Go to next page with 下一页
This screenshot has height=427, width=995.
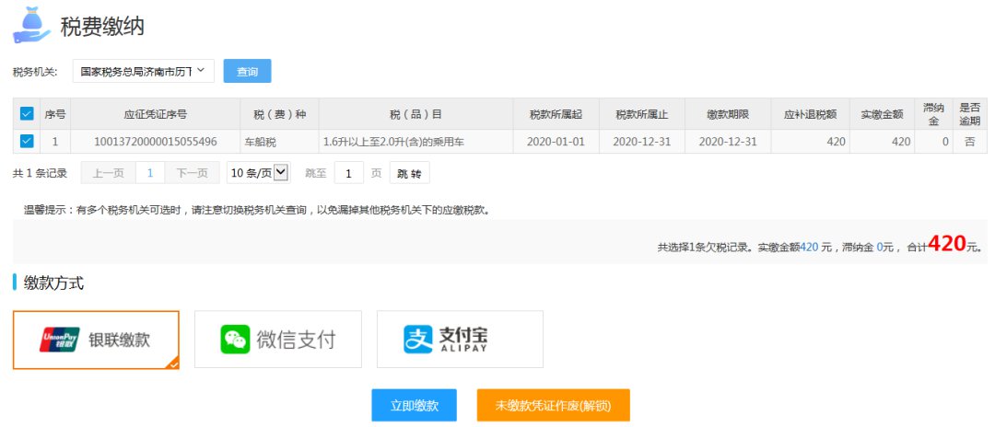192,172
